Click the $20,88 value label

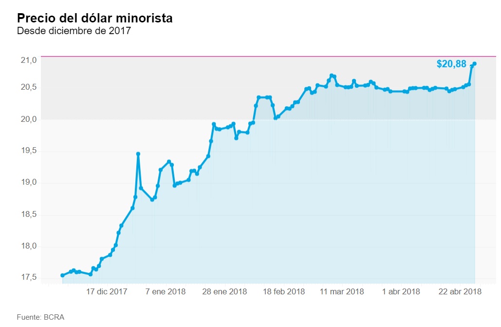451,64
